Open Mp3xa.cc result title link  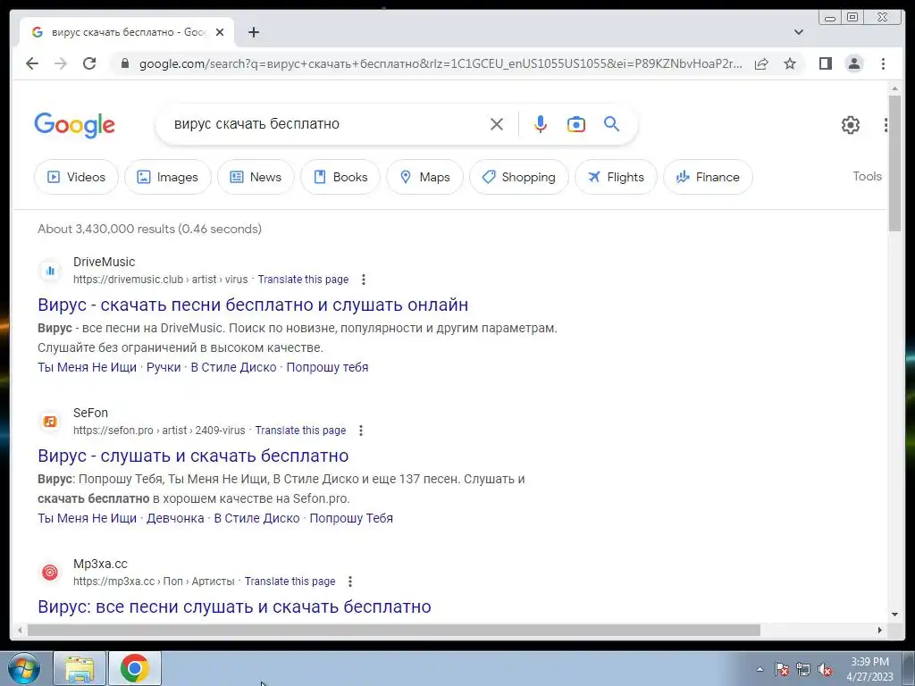(x=235, y=607)
